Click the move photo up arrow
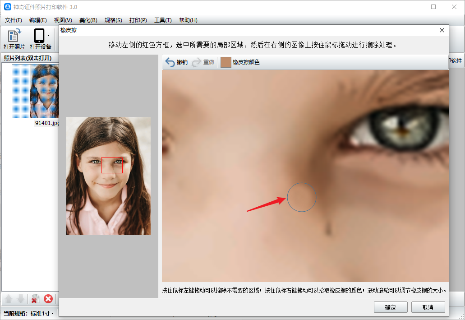 coord(9,299)
